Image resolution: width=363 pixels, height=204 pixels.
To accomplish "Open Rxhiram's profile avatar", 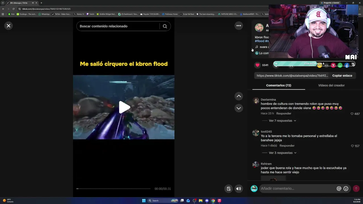I will [x=256, y=165].
